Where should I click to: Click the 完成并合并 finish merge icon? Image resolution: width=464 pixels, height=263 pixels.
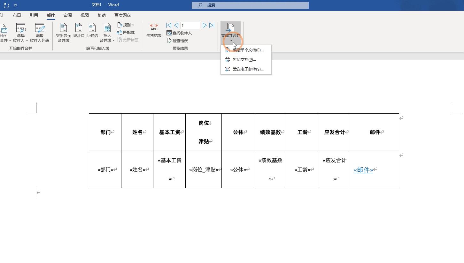231,28
